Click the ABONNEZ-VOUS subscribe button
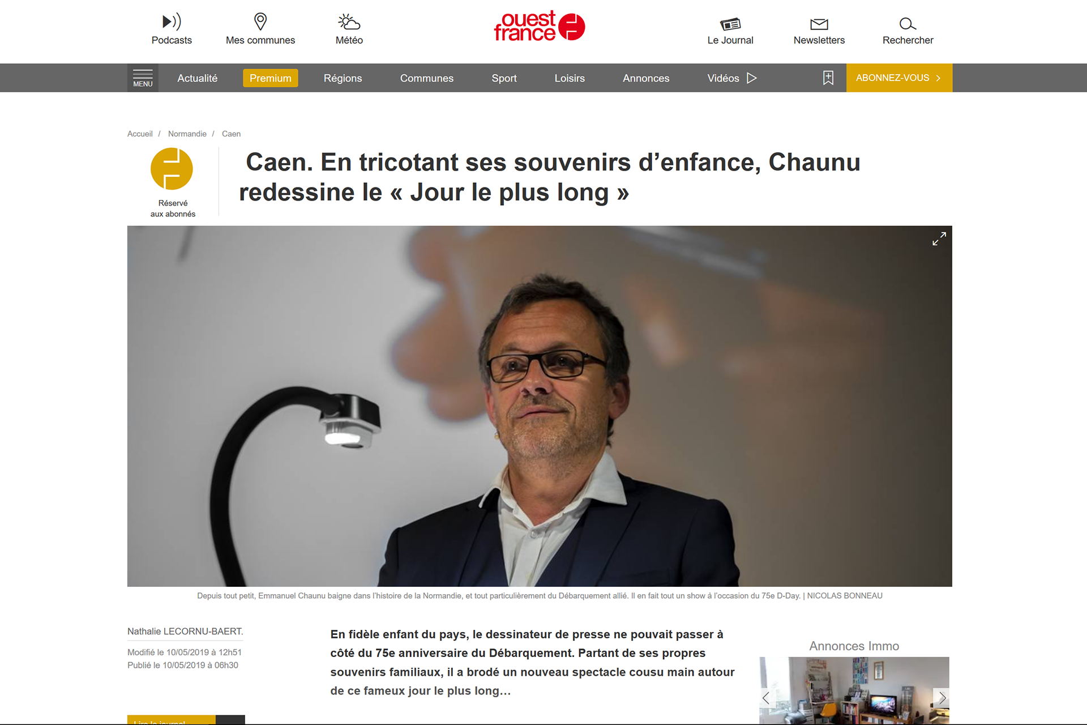 point(899,78)
